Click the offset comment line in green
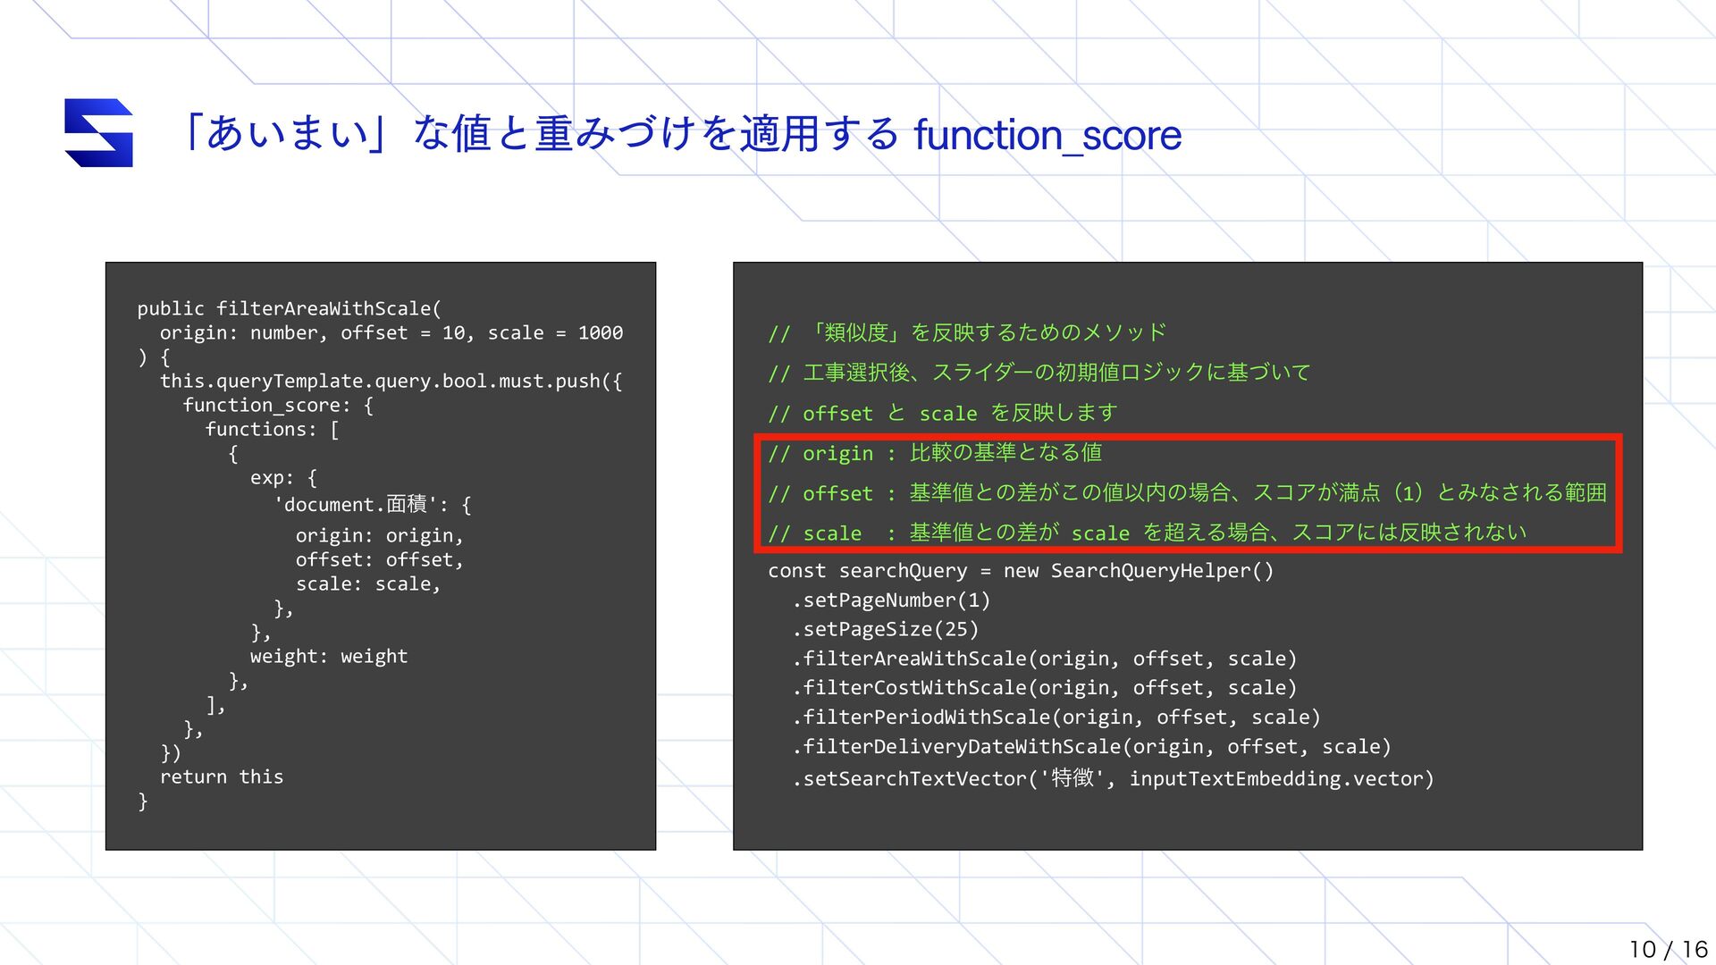1716x965 pixels. click(x=1186, y=493)
